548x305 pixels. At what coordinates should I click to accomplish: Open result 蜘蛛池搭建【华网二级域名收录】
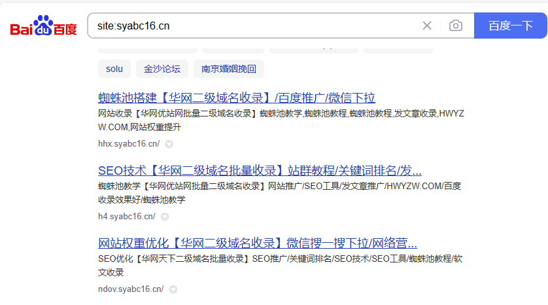pos(237,98)
